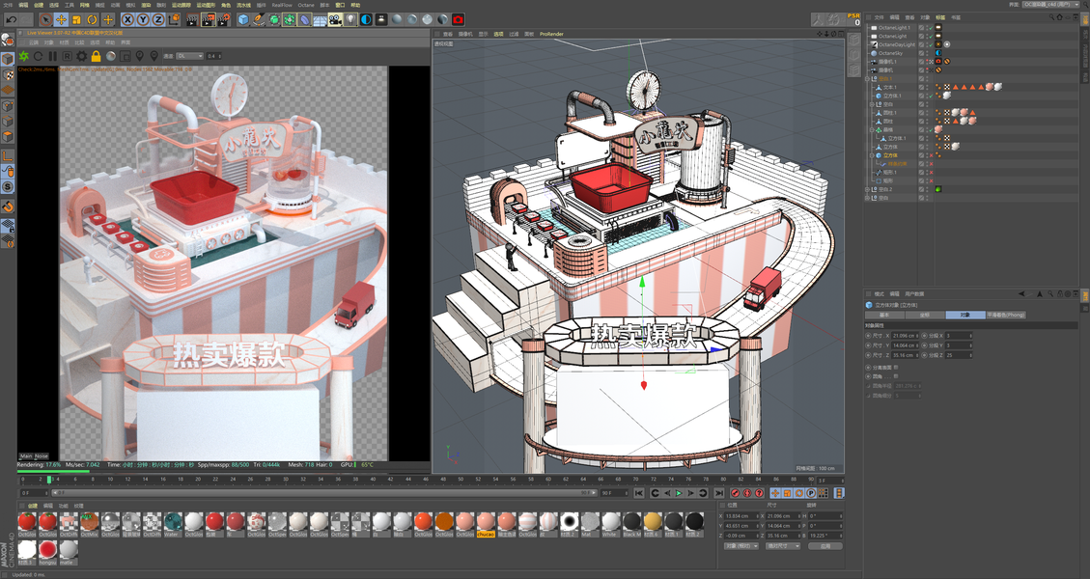The image size is (1090, 579).
Task: Go to timeline start button
Action: (639, 493)
